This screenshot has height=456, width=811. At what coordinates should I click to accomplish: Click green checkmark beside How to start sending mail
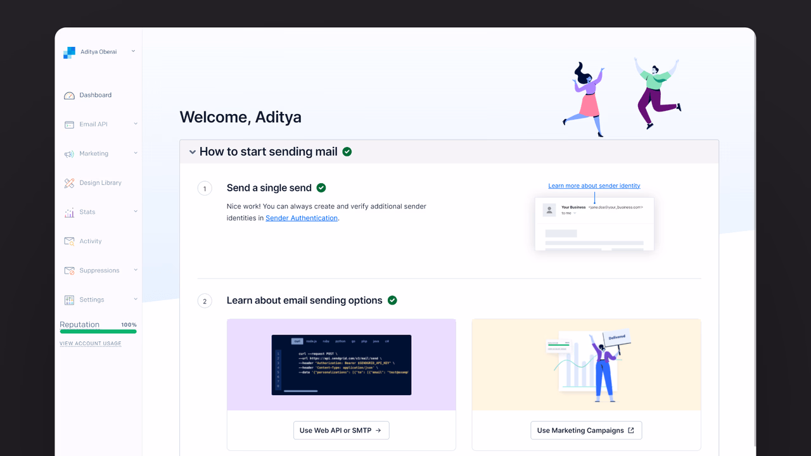[347, 151]
